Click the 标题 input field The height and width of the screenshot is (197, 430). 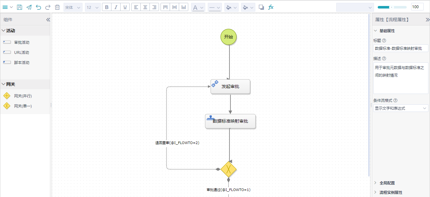[401, 48]
